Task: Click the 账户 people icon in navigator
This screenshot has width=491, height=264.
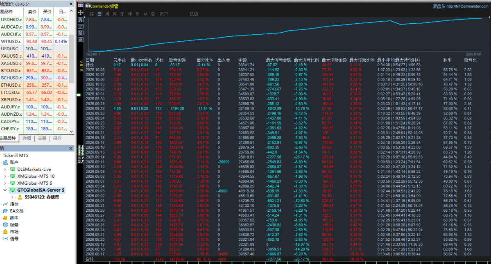Action: click(6, 163)
